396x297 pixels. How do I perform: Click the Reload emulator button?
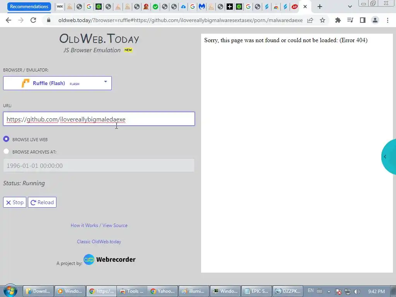point(42,202)
